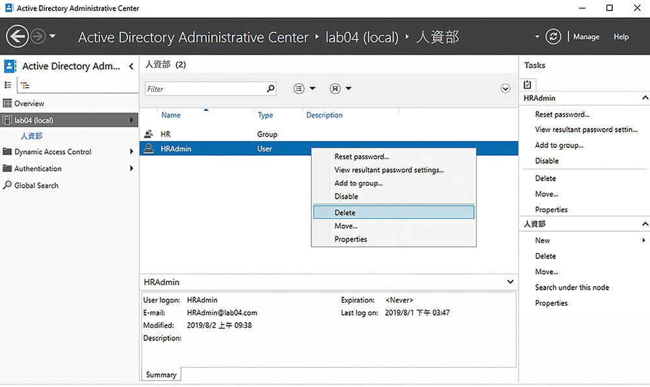650x387 pixels.
Task: Click Disable in Tasks pane
Action: pos(547,161)
